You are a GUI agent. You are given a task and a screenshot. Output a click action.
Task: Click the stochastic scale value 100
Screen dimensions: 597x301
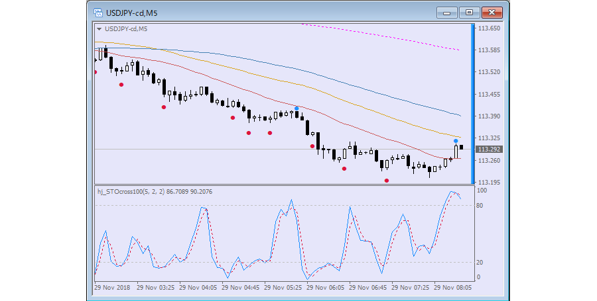482,191
